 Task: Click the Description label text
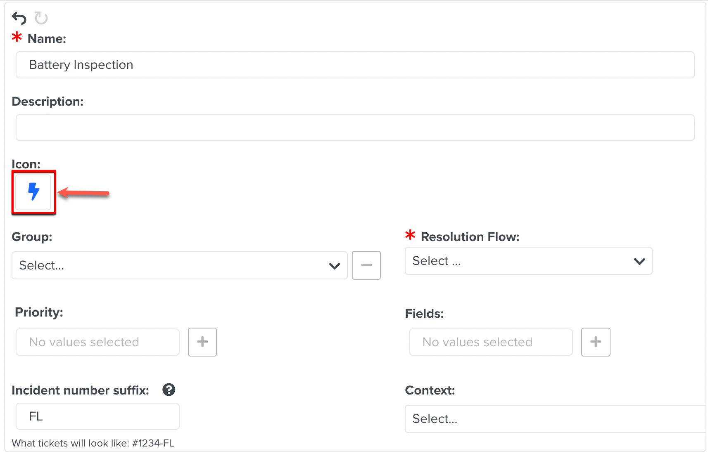[x=48, y=102]
